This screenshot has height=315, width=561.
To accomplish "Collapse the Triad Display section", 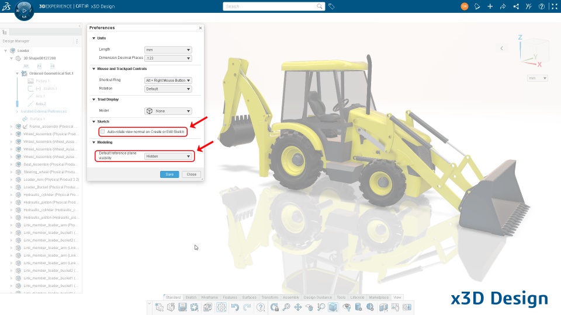I will [93, 100].
